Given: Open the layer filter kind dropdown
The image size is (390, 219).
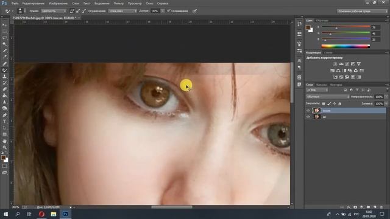Looking at the screenshot, I should [317, 90].
